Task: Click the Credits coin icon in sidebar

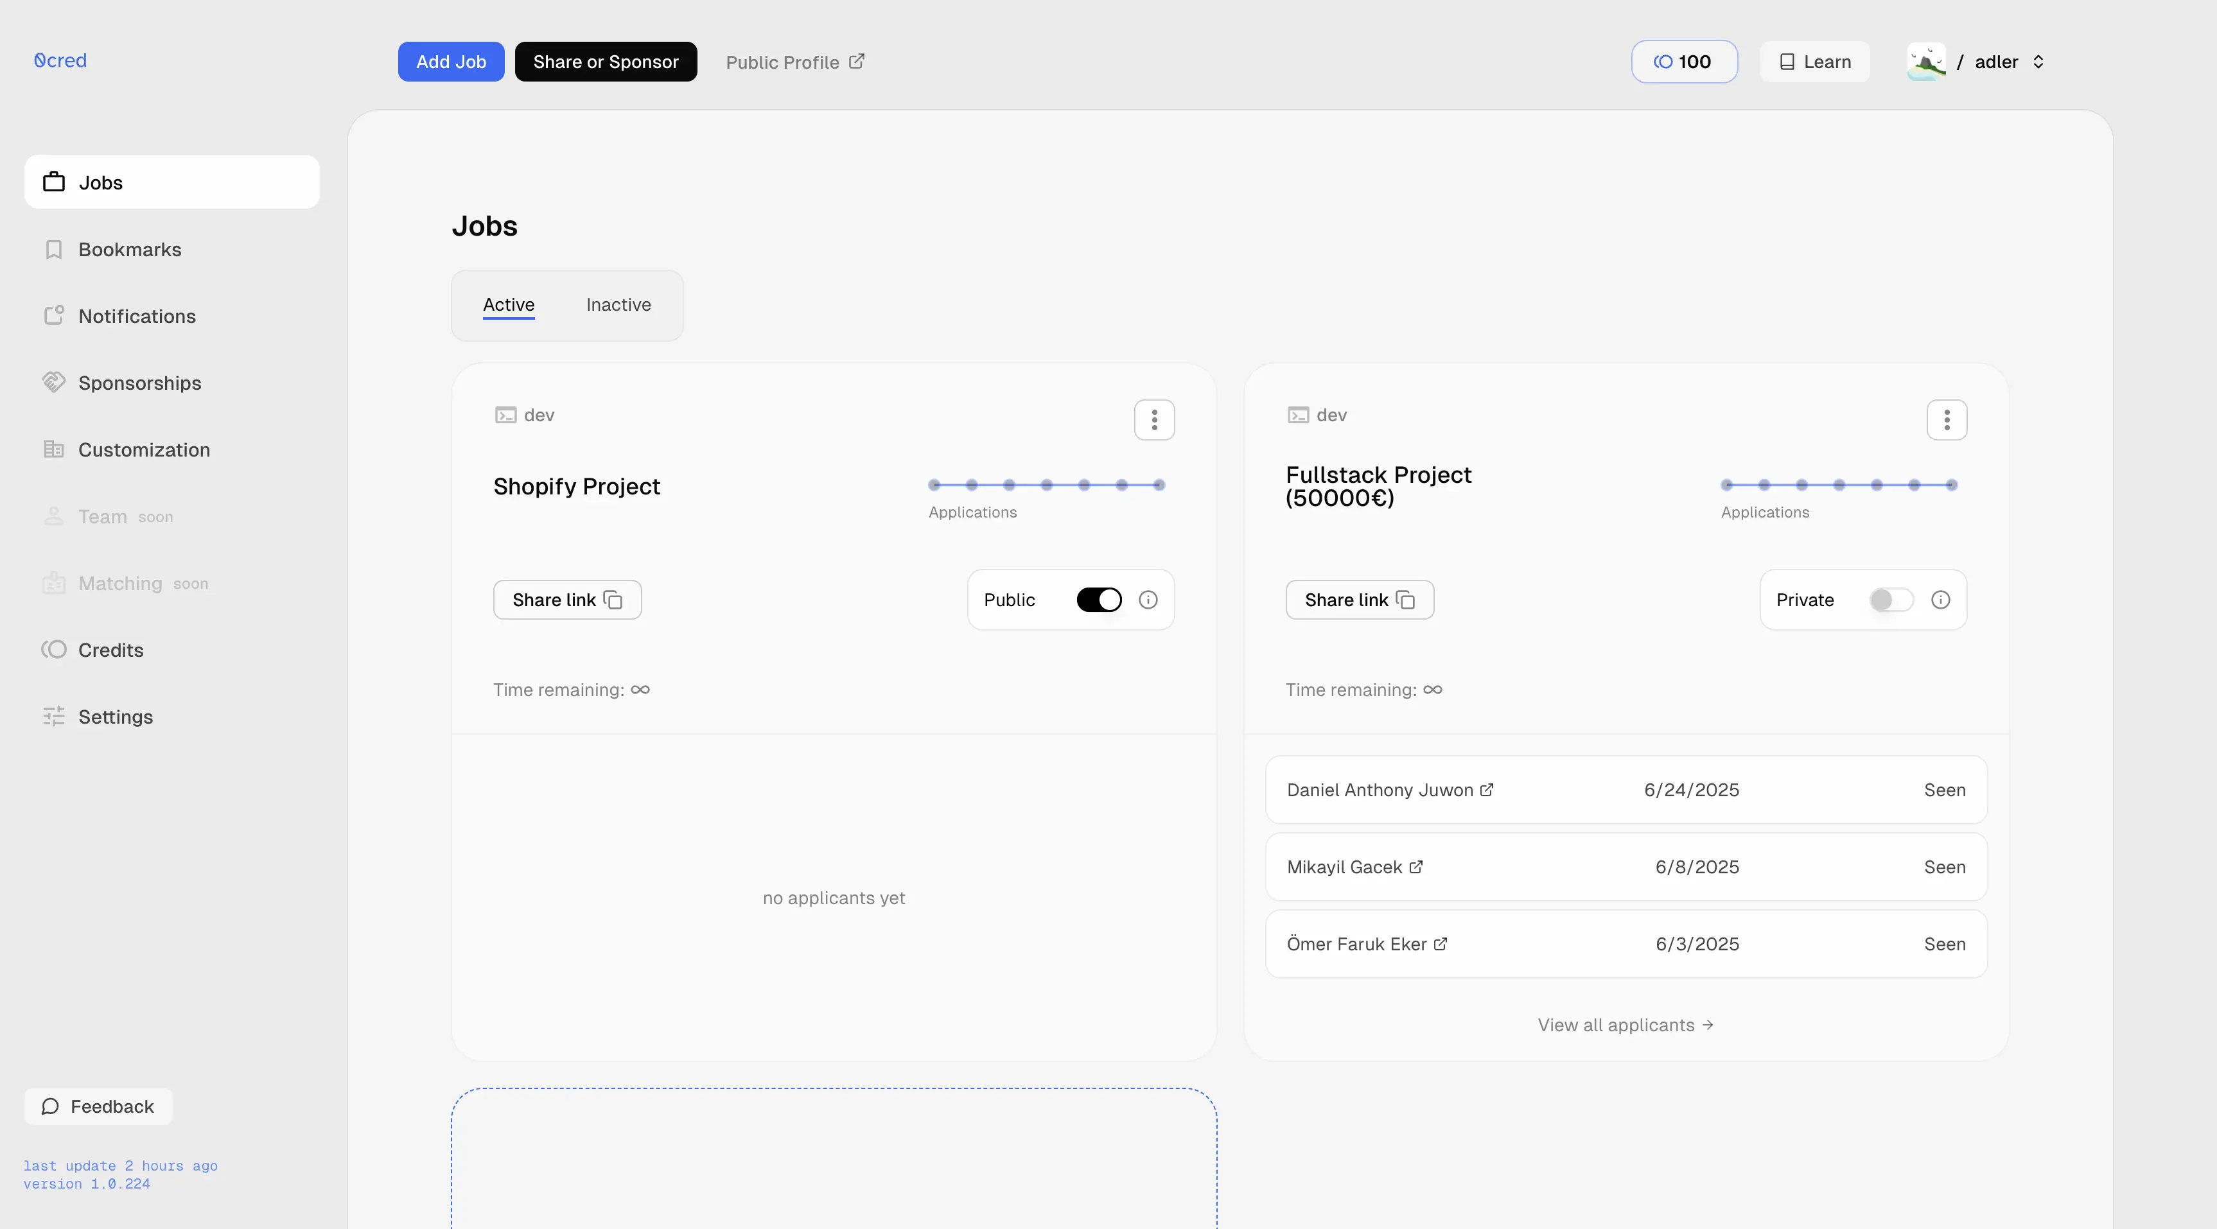Action: pos(54,650)
